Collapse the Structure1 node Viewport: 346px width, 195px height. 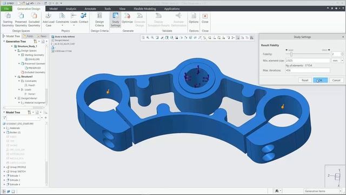coord(16,76)
